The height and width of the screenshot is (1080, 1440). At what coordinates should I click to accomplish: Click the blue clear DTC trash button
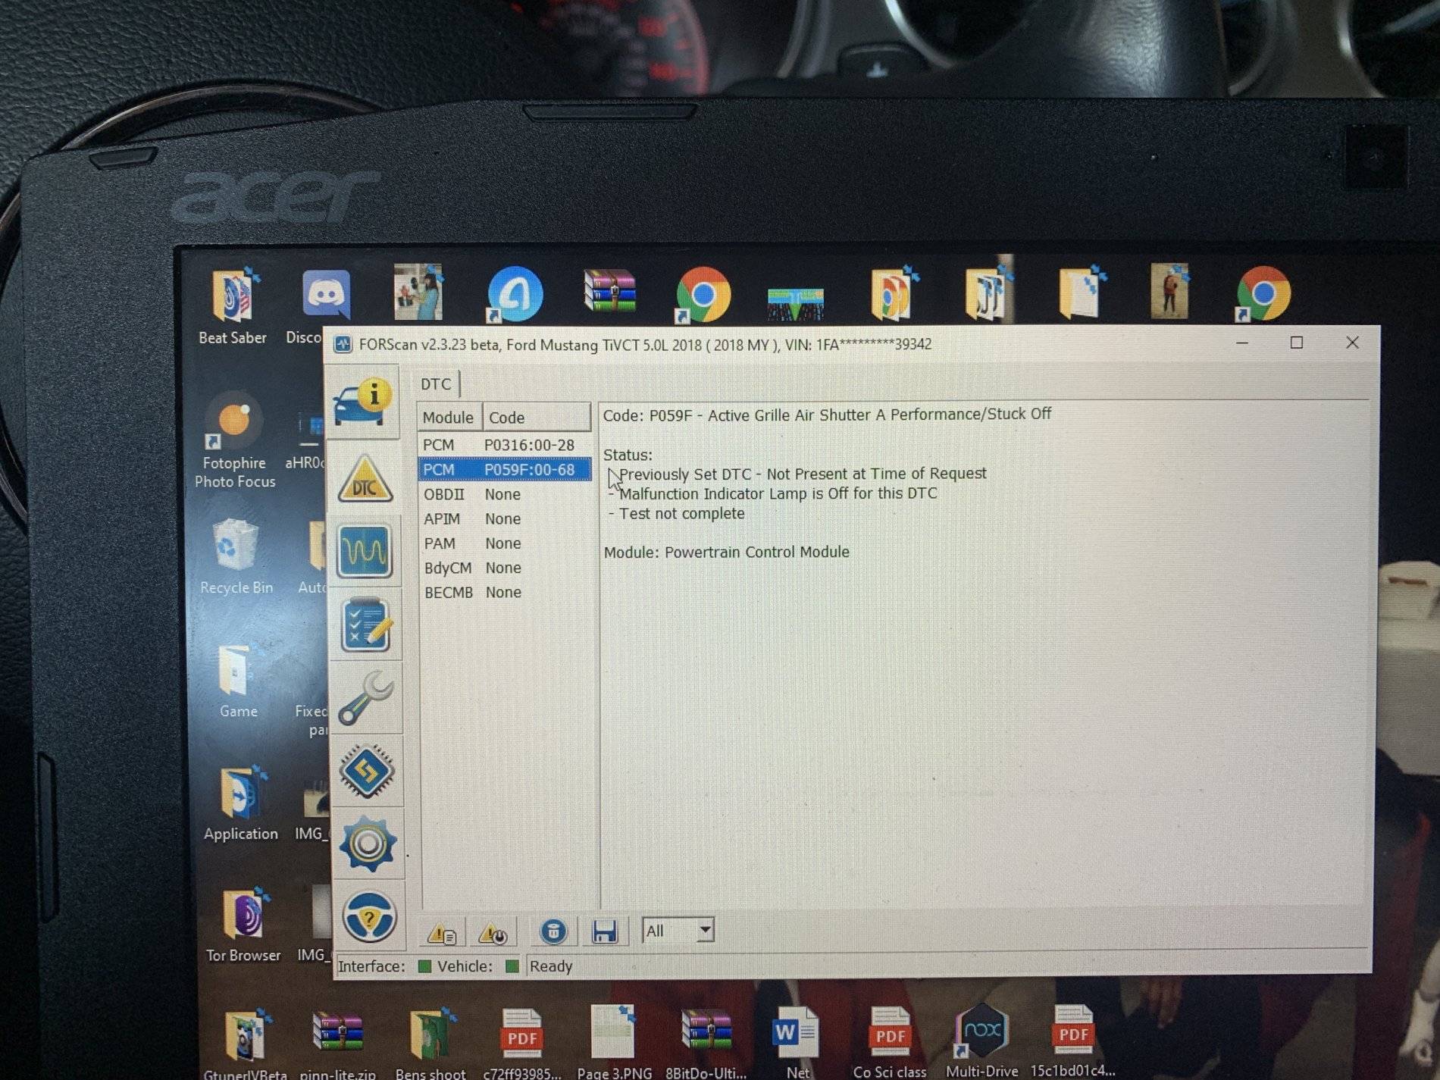pyautogui.click(x=553, y=932)
